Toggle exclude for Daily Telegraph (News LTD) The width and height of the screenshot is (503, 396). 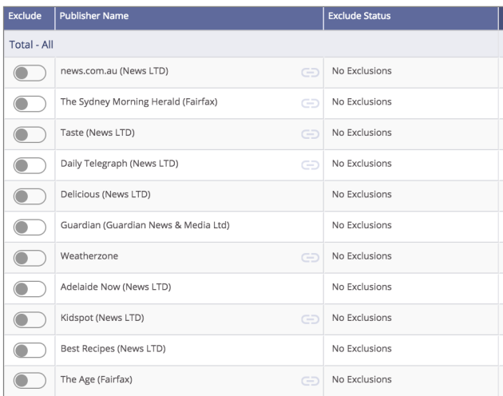click(x=30, y=165)
